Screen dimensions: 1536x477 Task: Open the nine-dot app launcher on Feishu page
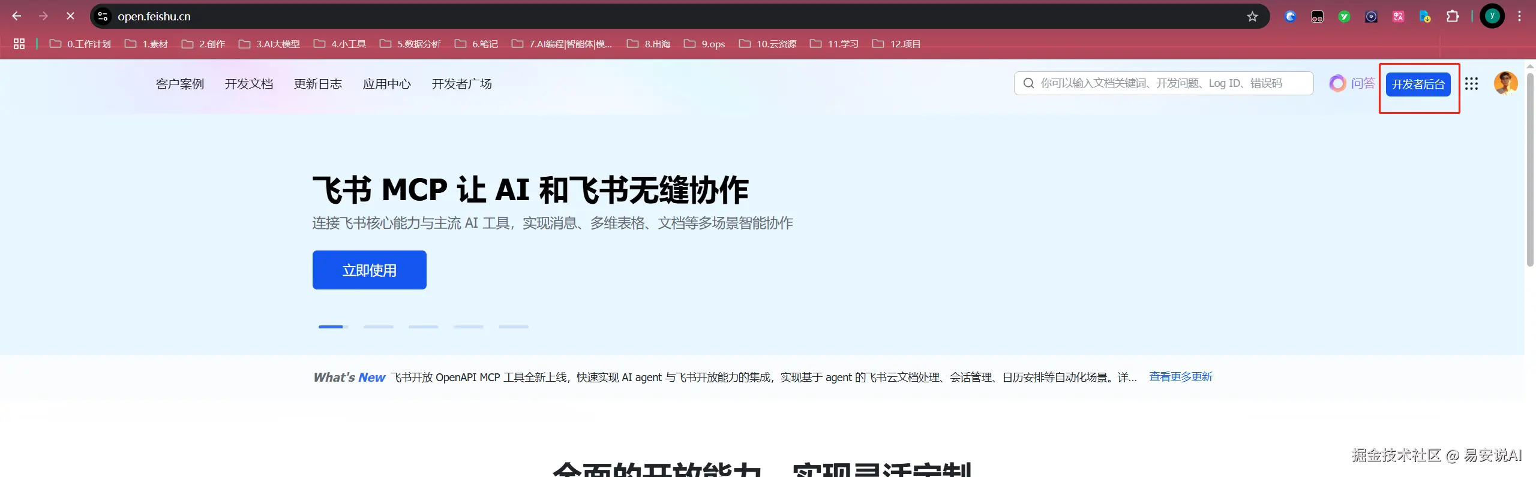coord(1471,83)
